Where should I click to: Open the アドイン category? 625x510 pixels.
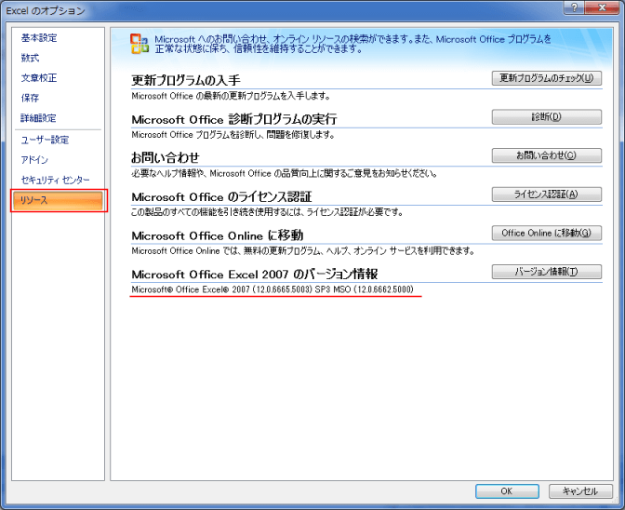[34, 160]
